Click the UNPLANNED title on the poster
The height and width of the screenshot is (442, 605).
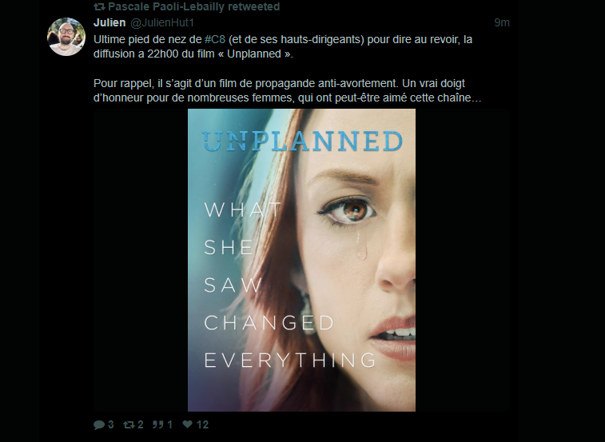click(x=302, y=141)
